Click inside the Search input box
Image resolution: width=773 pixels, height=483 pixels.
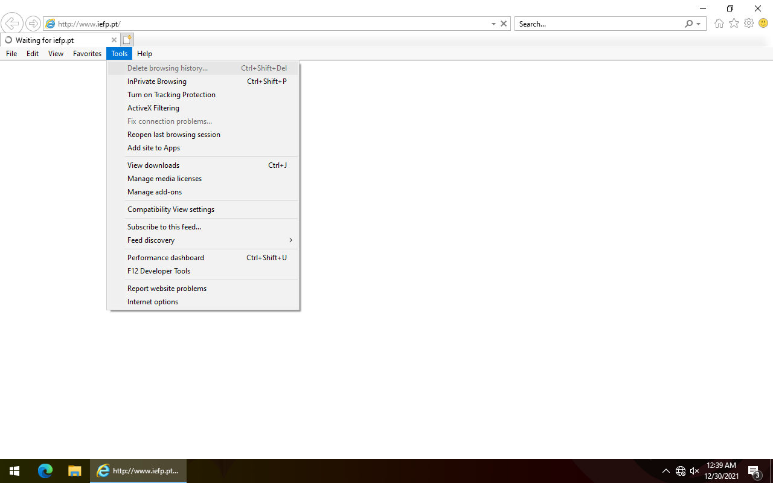tap(598, 24)
